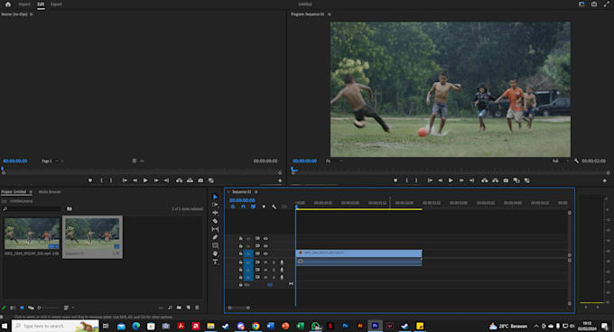Open the Source Monitor button editor plus
614x332 pixels.
(280, 180)
